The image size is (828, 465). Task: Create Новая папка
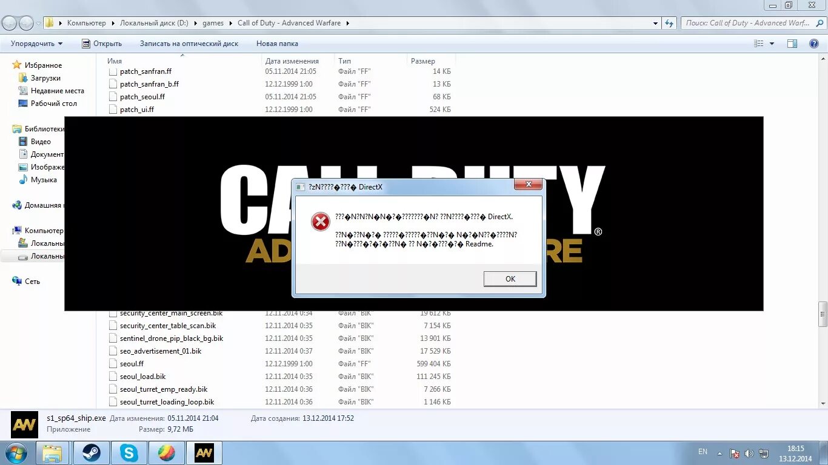[x=277, y=44]
